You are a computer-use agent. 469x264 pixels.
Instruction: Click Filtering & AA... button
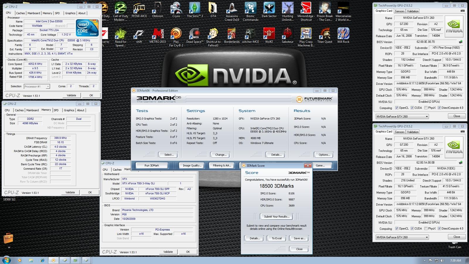click(x=222, y=166)
